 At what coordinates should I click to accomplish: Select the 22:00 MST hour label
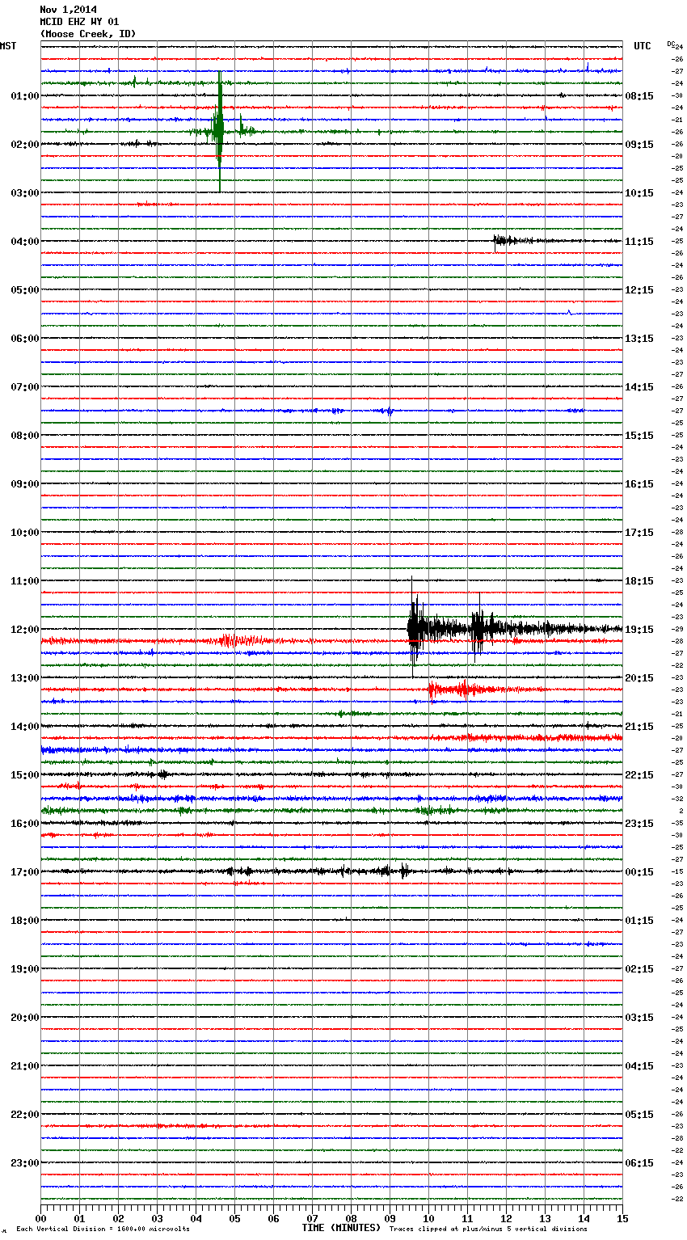[25, 1114]
